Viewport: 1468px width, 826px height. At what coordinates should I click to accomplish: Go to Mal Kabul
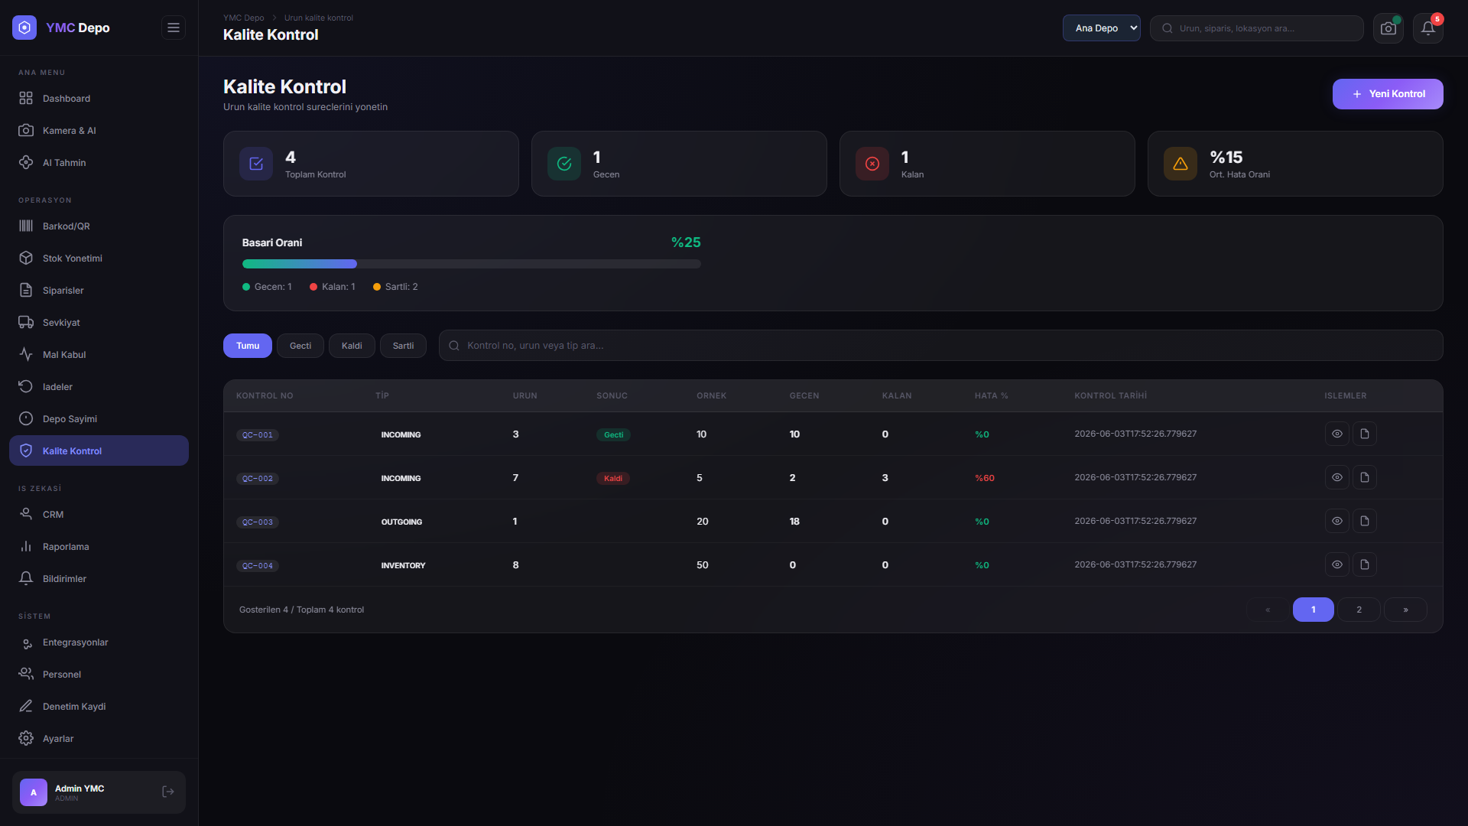click(x=99, y=355)
